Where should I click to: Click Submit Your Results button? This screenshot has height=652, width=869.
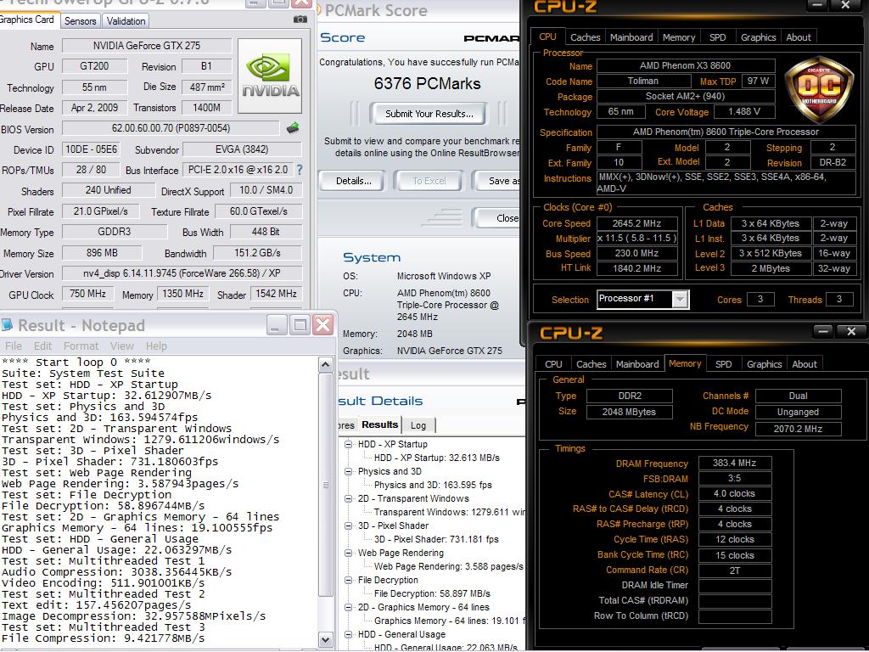coord(429,114)
